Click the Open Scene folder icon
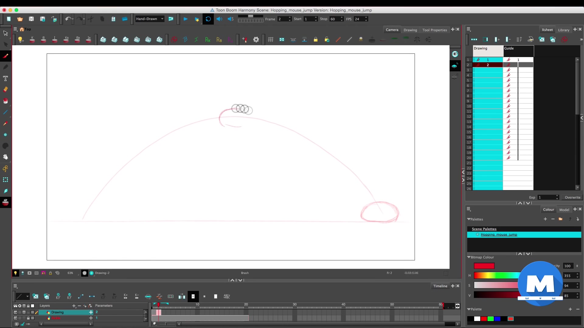The image size is (584, 328). pyautogui.click(x=20, y=19)
